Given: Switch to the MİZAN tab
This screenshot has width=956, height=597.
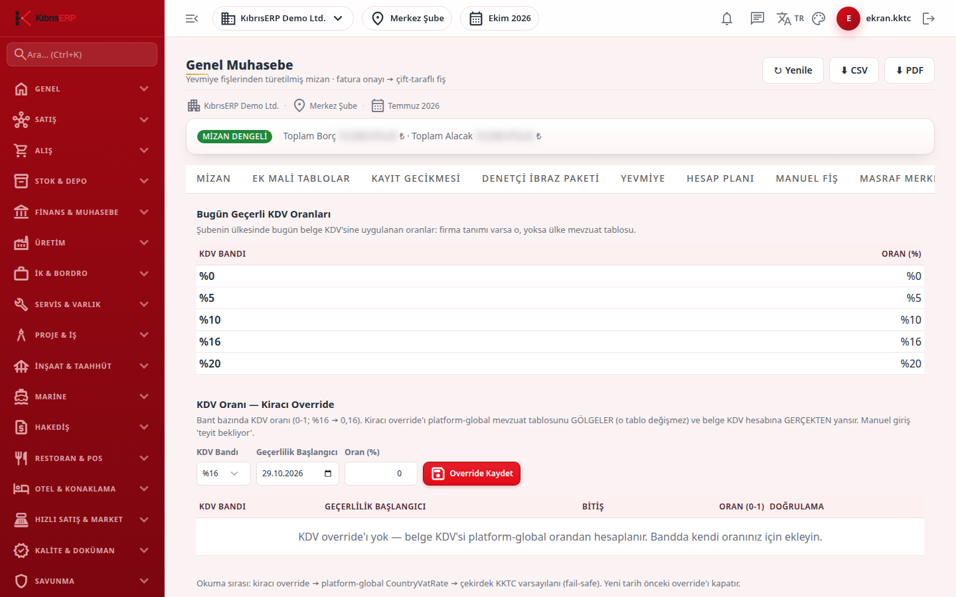Looking at the screenshot, I should pyautogui.click(x=214, y=178).
